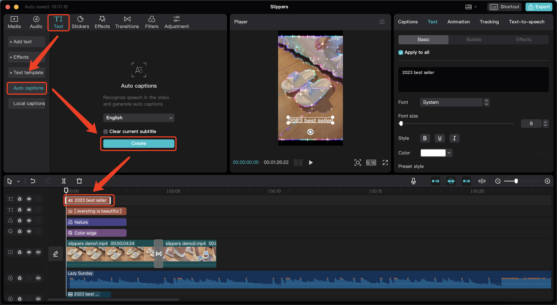Click the Undo icon above the timeline
The image size is (557, 305).
pos(33,181)
